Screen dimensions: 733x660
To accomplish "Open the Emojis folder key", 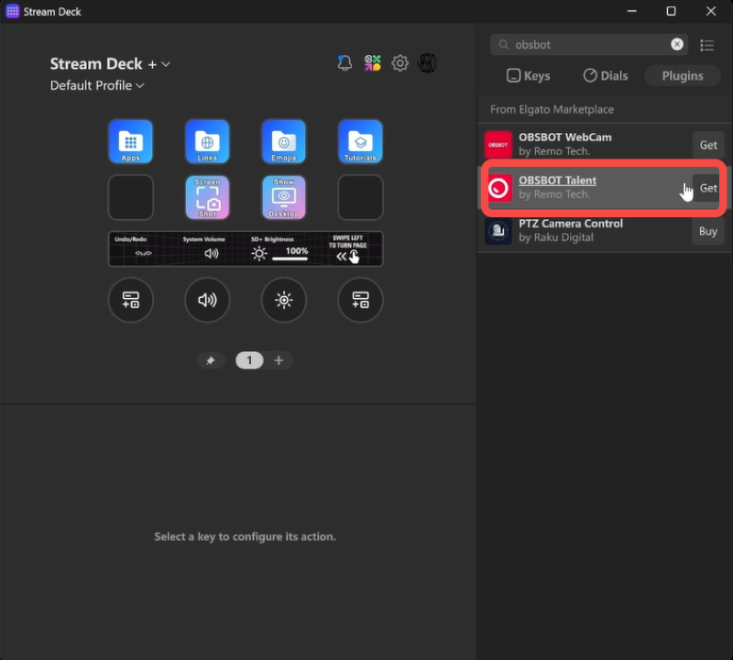I will click(x=284, y=141).
